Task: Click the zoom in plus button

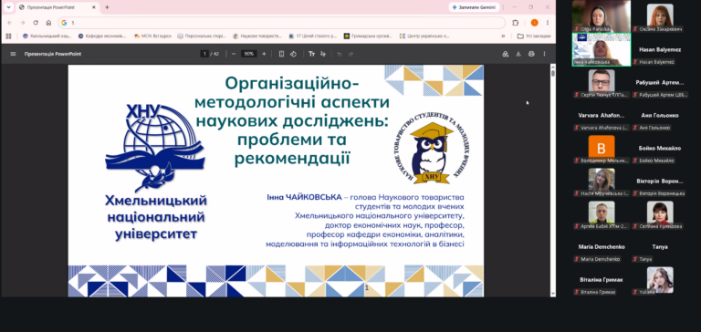Action: (x=264, y=54)
